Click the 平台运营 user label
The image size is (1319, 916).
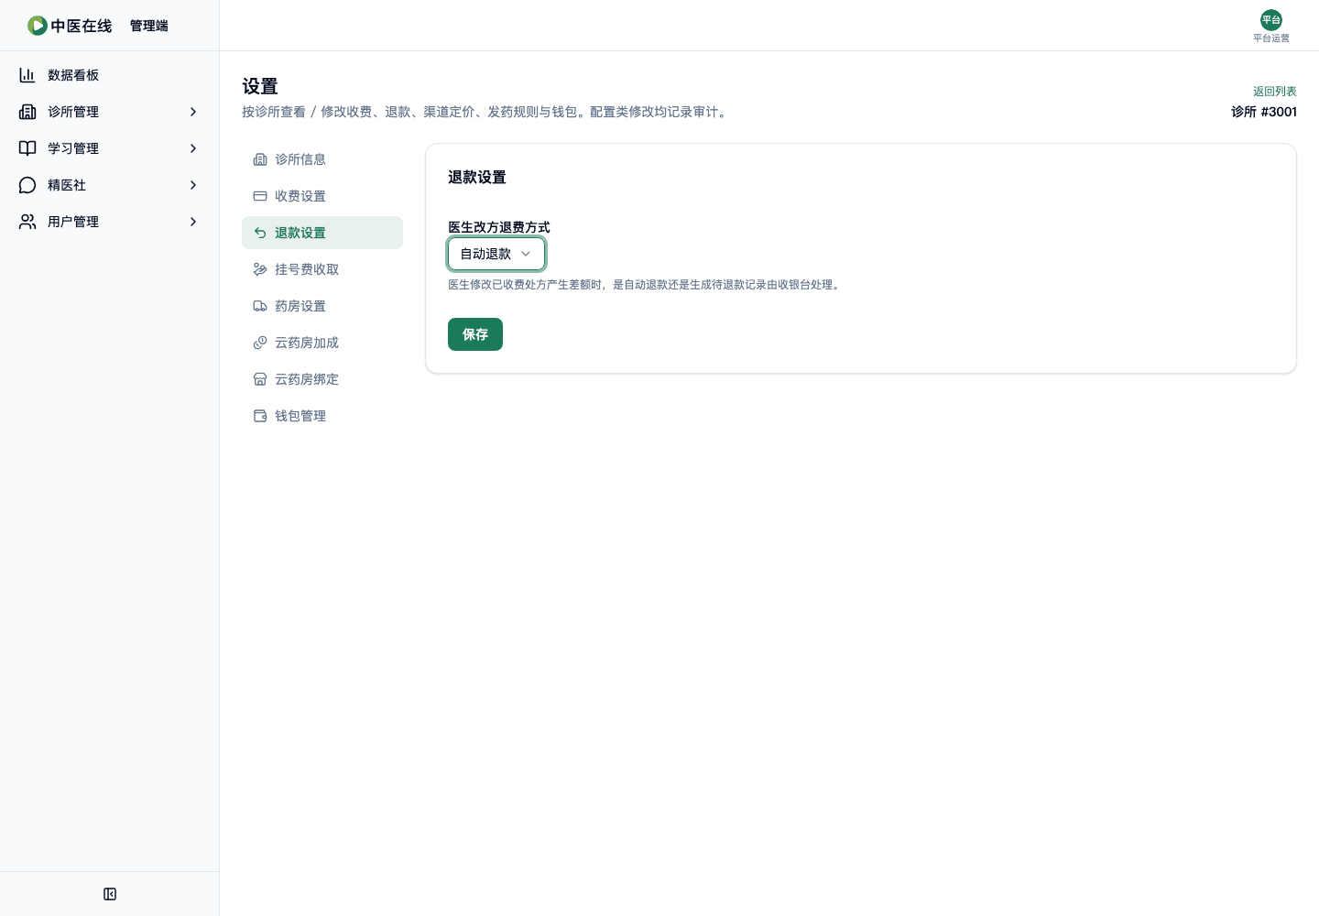coord(1271,38)
